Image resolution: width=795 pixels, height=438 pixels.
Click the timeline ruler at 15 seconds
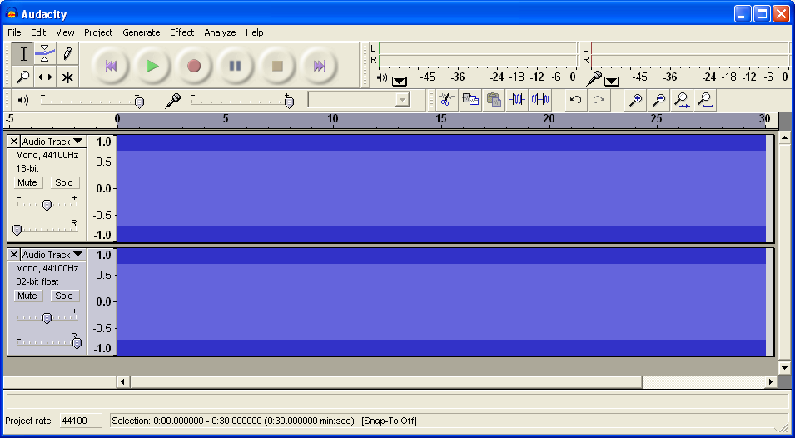tap(441, 121)
